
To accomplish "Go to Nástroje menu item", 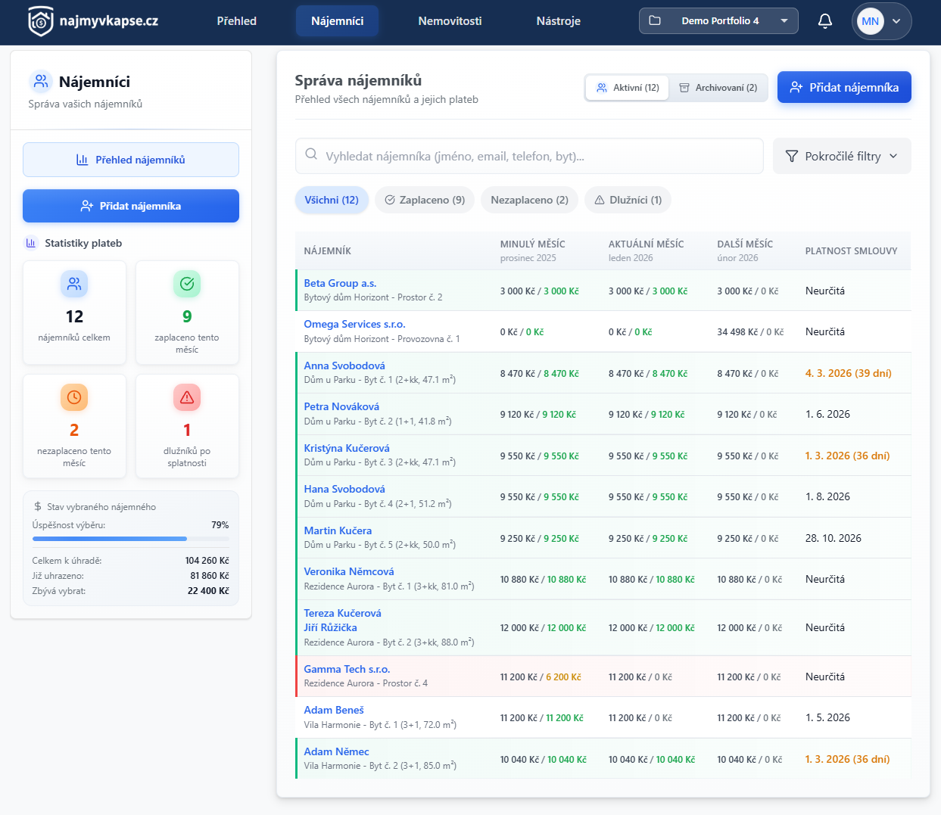I will (x=558, y=21).
